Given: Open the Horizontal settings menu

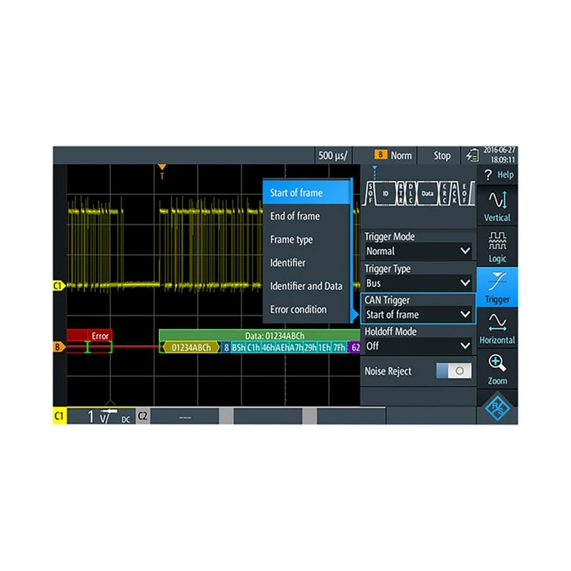Looking at the screenshot, I should coord(497,328).
